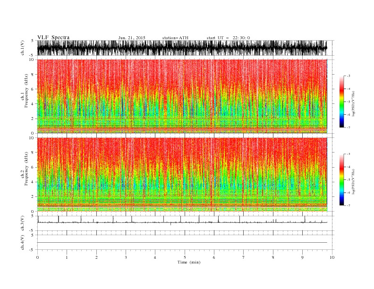The width and height of the screenshot is (374, 289).
Task: Click the "-3" tick on ch.1 color bar
Action: point(348,76)
